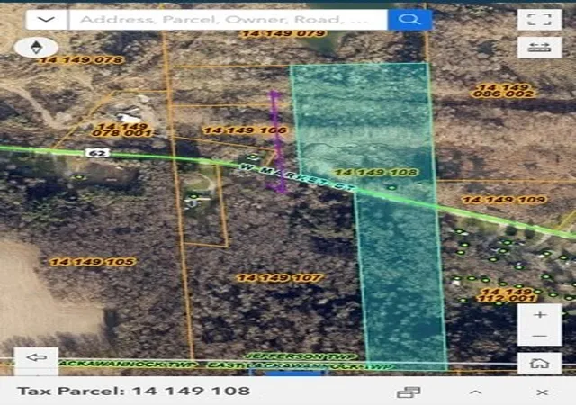576x405 pixels.
Task: Open the search options dropdown arrow
Action: [x=46, y=19]
